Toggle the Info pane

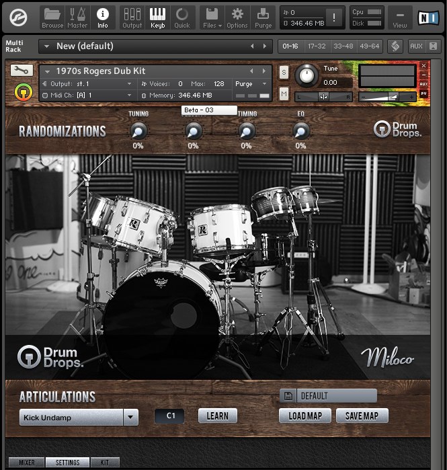click(x=102, y=18)
